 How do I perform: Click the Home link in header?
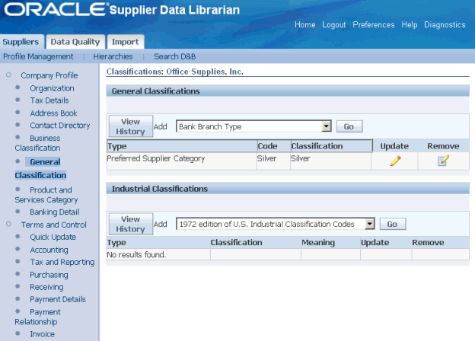coord(305,25)
